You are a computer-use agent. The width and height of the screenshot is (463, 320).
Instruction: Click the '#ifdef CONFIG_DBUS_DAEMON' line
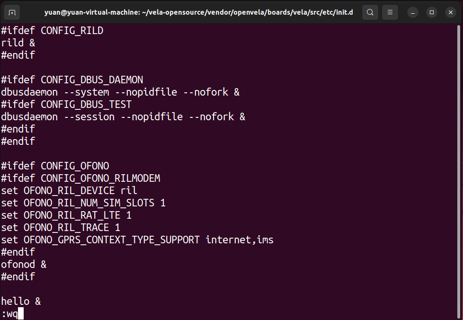(72, 80)
